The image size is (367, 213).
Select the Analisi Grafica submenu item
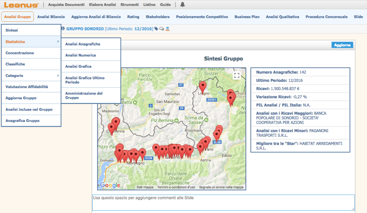coord(91,66)
